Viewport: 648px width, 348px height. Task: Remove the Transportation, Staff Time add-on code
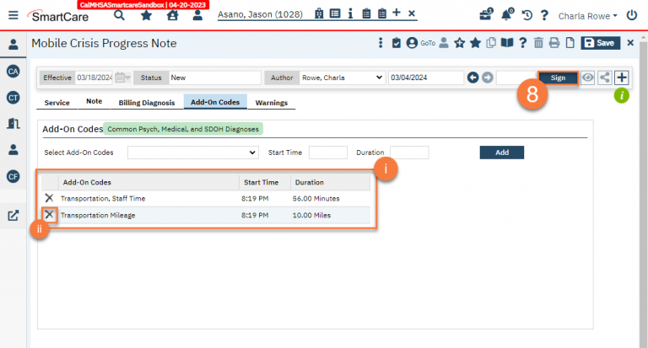(x=49, y=198)
